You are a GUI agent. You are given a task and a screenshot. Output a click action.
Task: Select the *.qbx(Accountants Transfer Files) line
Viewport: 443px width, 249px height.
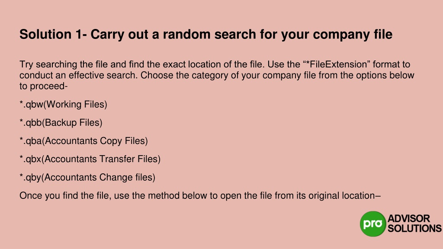(90, 159)
